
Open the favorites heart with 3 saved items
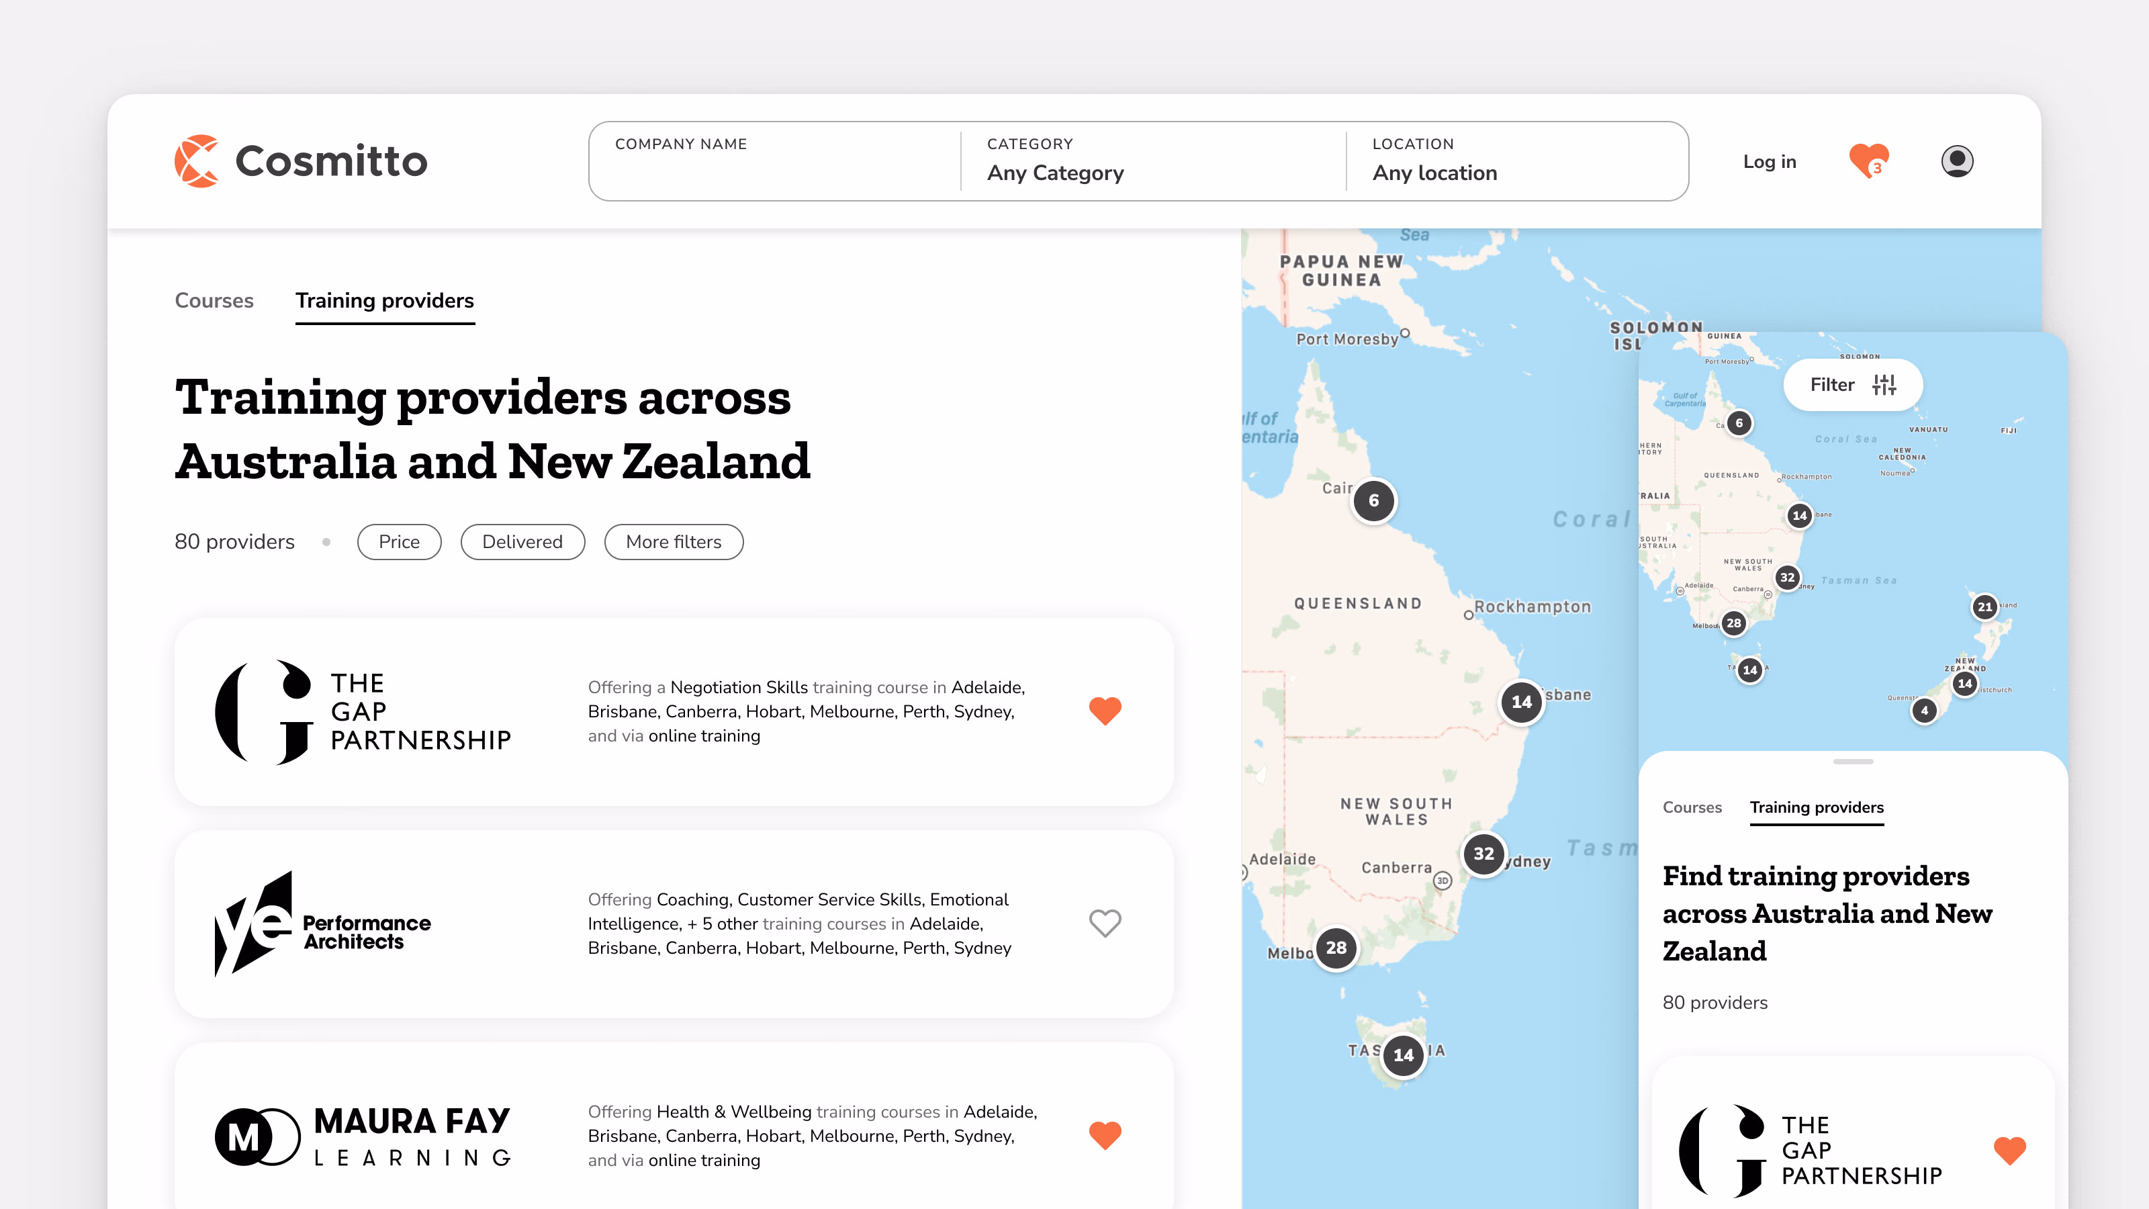1869,161
